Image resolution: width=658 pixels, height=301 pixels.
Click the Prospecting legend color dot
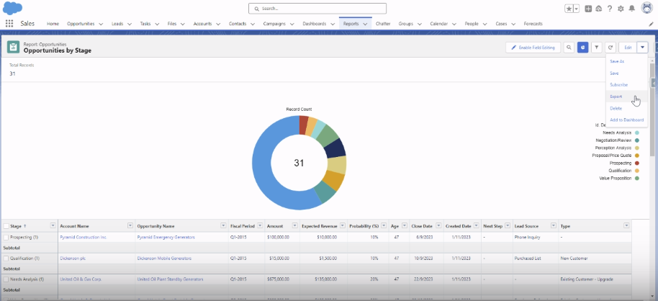coord(637,163)
